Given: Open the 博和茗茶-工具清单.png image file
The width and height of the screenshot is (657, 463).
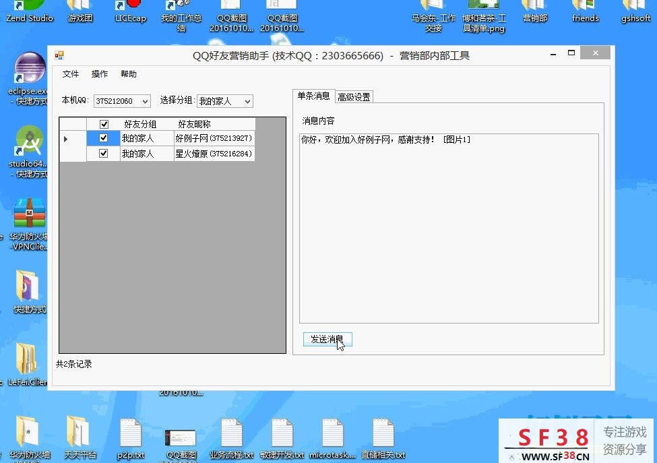Looking at the screenshot, I should click(x=484, y=16).
